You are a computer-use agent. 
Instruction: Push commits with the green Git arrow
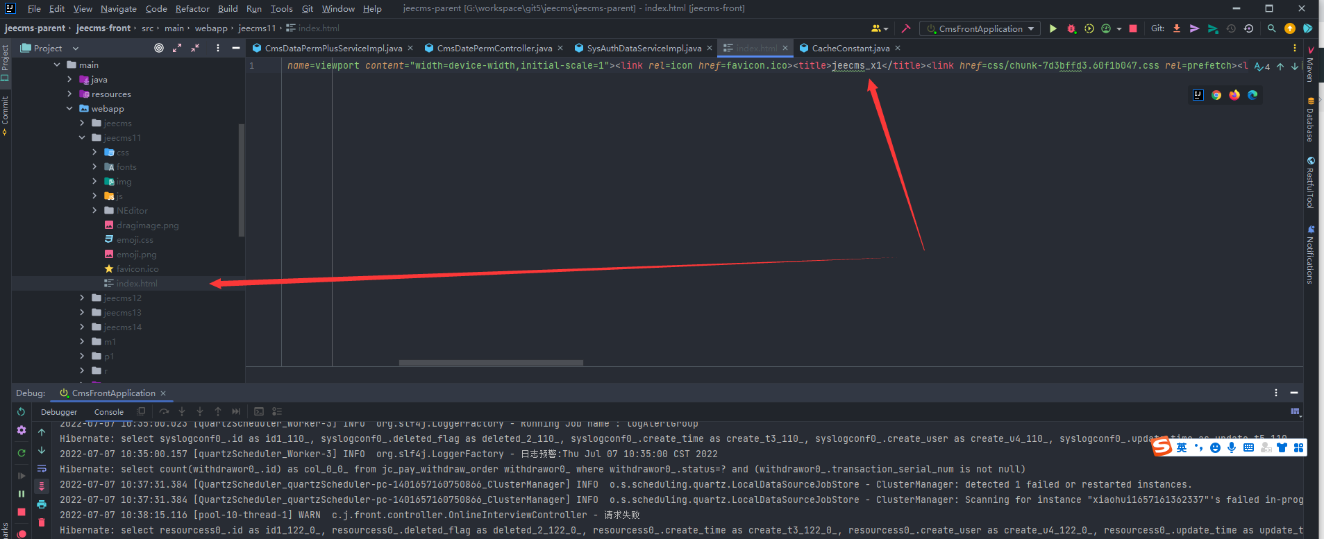pyautogui.click(x=1212, y=28)
